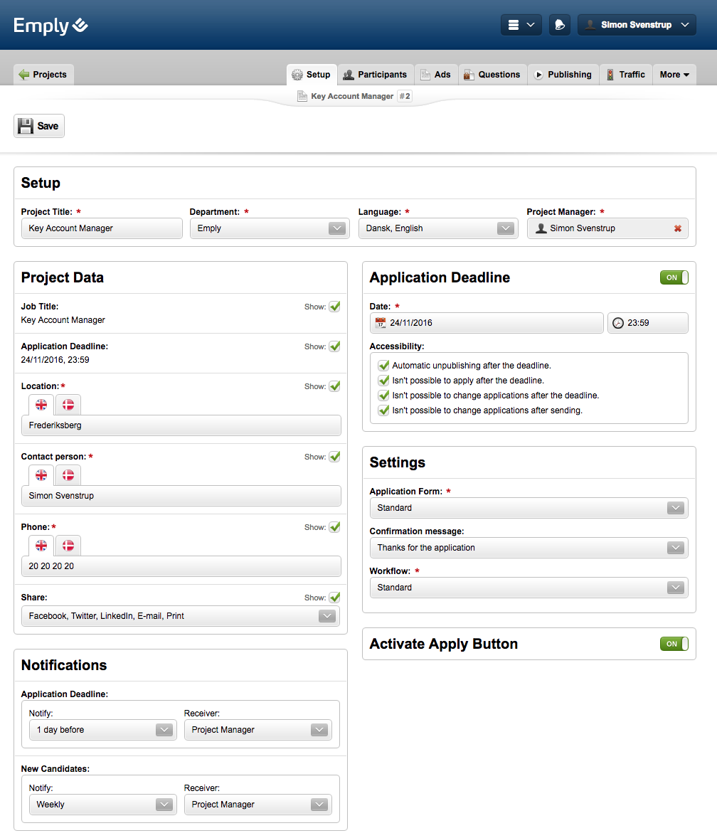Screen dimensions: 717x838
Task: Click the calendar icon in Date field
Action: click(x=381, y=323)
